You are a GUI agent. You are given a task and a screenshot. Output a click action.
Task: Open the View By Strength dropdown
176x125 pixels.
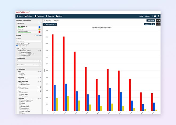point(50,24)
